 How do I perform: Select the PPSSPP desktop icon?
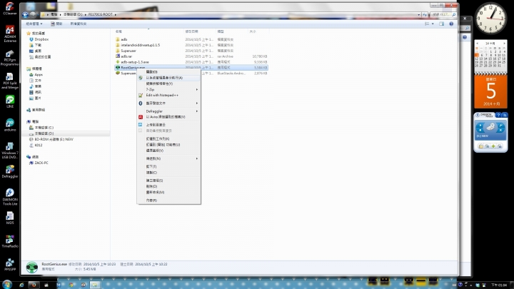pos(10,265)
